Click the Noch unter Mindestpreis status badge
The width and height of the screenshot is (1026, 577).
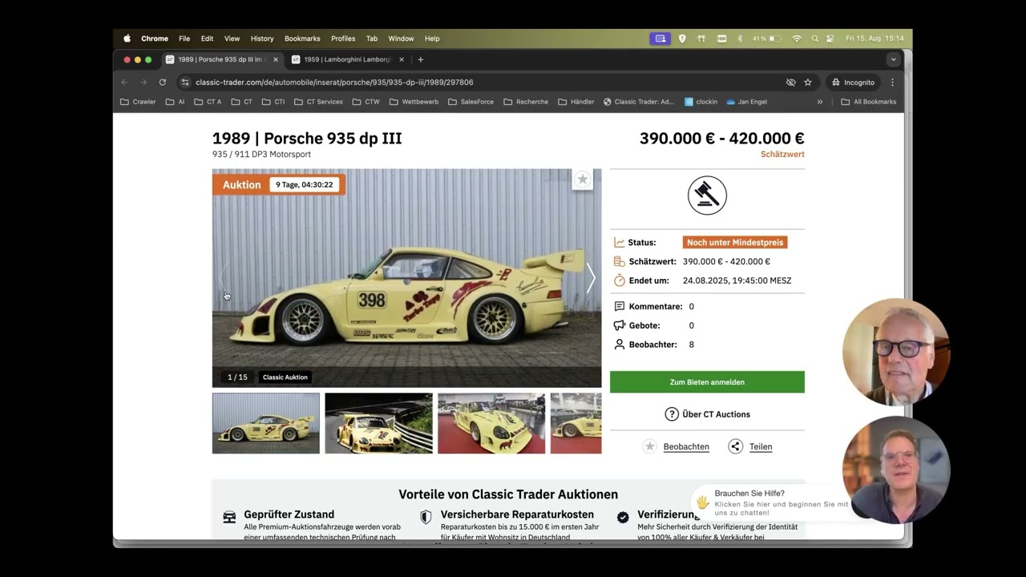pyautogui.click(x=735, y=242)
